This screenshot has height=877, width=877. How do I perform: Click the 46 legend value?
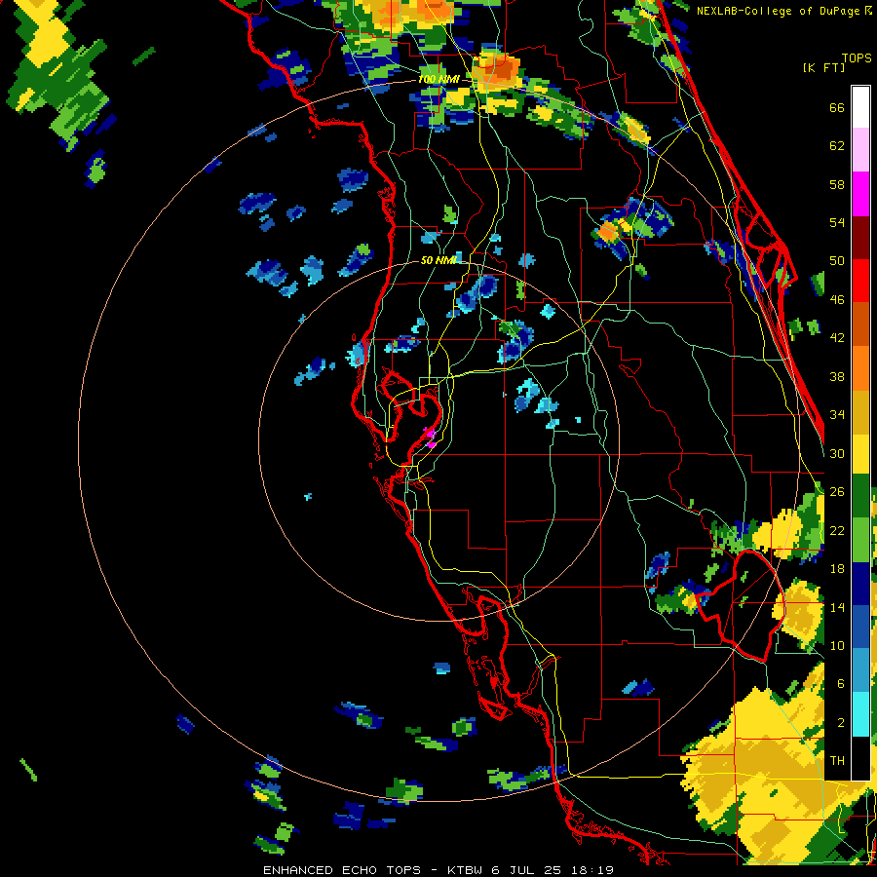point(837,300)
